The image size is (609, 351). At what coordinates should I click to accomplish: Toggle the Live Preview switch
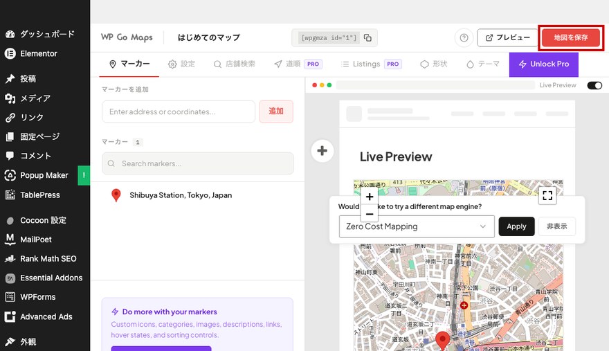594,85
